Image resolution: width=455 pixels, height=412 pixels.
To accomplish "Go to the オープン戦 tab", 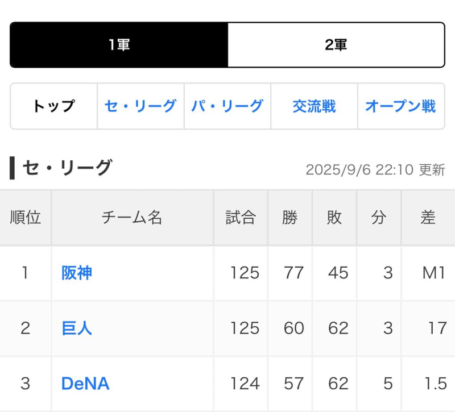I will coord(400,106).
